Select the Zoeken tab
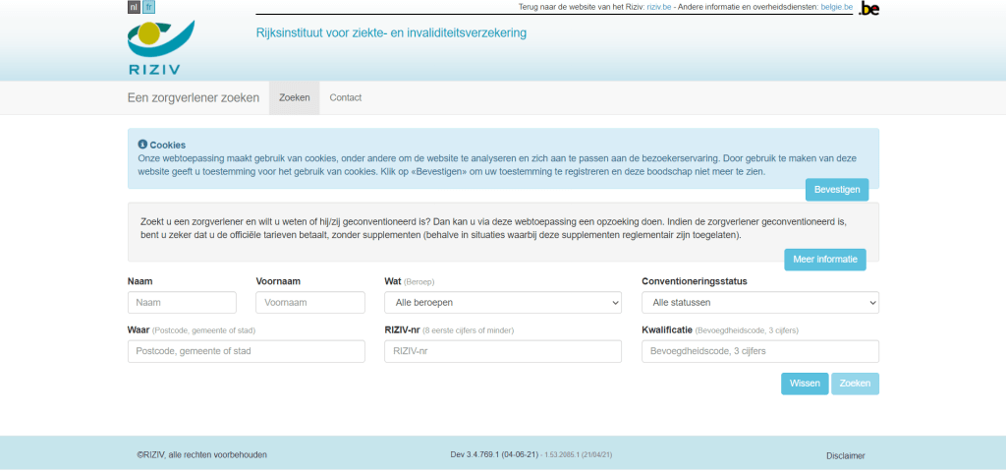 tap(294, 97)
